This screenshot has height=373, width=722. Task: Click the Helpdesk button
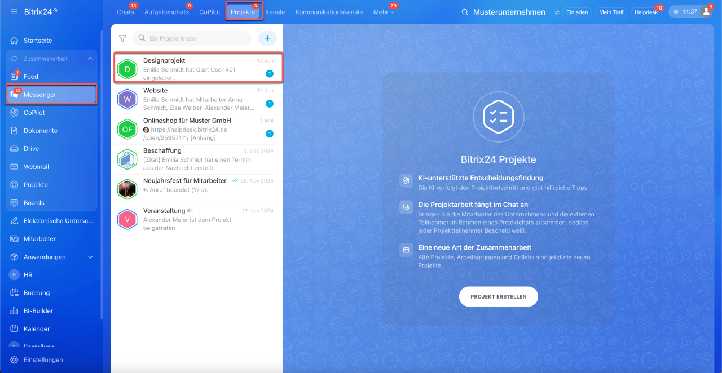646,12
